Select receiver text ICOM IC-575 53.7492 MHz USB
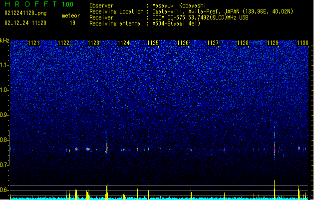314x200 pixels. 200,17
